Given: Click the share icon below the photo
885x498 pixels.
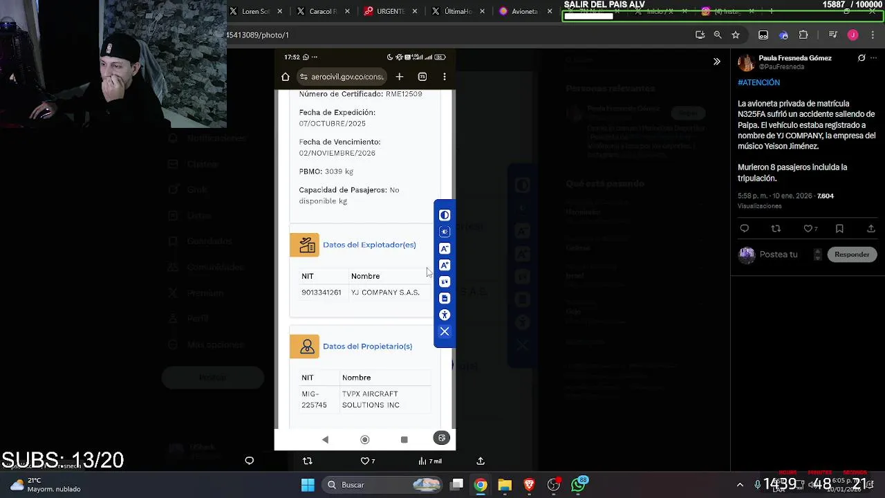Looking at the screenshot, I should [481, 461].
